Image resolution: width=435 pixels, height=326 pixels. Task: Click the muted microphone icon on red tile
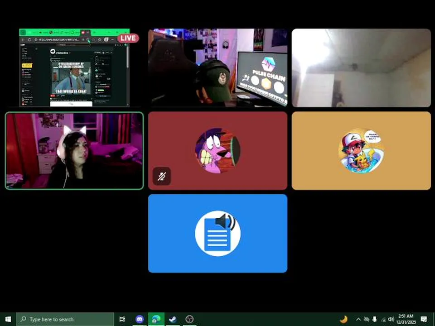pyautogui.click(x=162, y=176)
